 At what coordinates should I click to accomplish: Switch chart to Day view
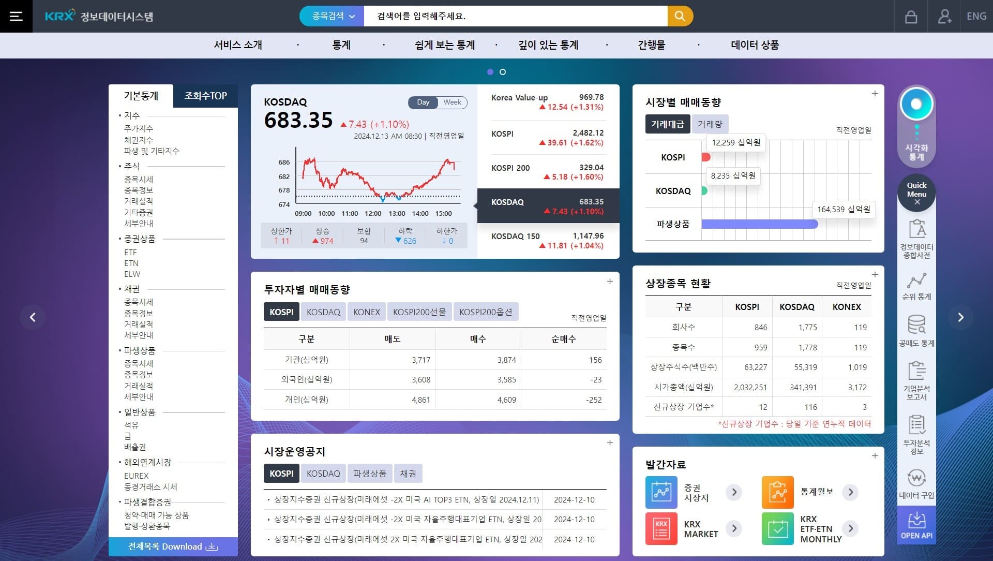click(x=423, y=102)
